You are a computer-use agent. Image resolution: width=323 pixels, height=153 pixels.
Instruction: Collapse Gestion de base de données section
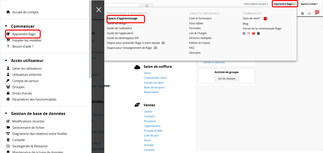[x=6, y=114]
